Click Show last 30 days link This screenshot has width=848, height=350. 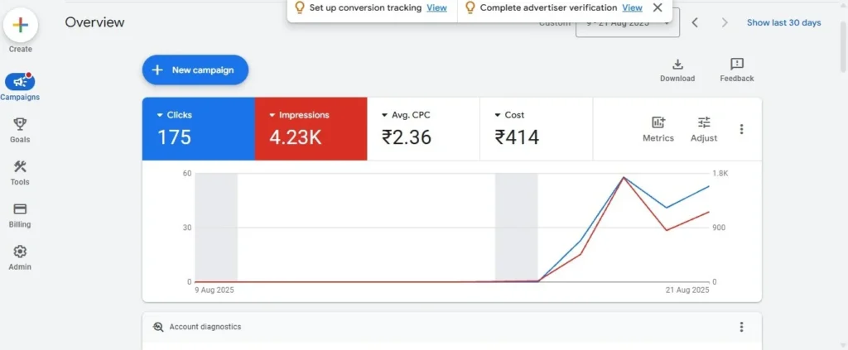(x=783, y=22)
